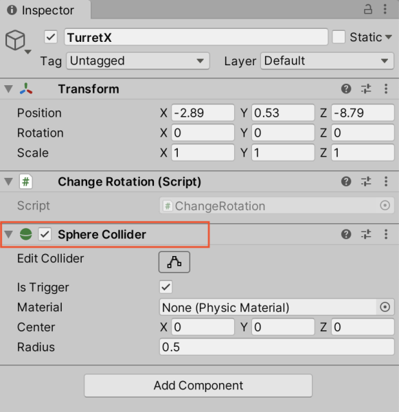Enable the Static checkbox

(x=339, y=37)
